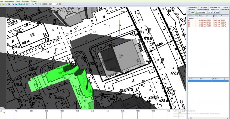Viewport: 230px width, 119px height.
Task: Click the Инд. column header
Action: [x=197, y=16]
